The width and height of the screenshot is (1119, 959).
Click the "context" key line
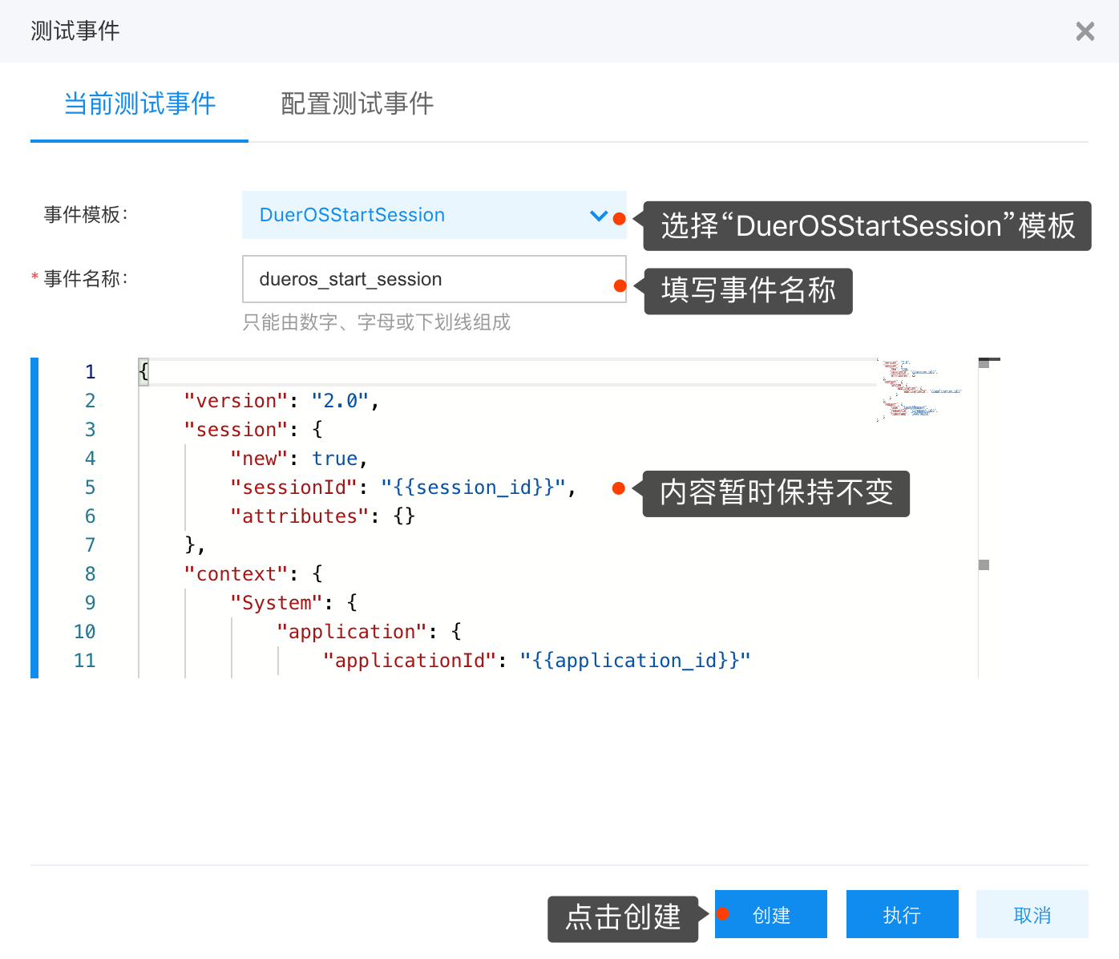(253, 574)
